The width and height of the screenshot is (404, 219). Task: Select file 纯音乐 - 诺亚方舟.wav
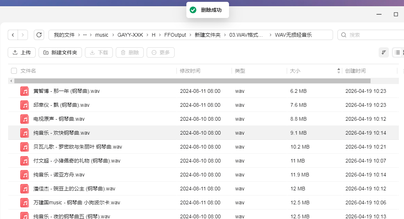point(59,175)
